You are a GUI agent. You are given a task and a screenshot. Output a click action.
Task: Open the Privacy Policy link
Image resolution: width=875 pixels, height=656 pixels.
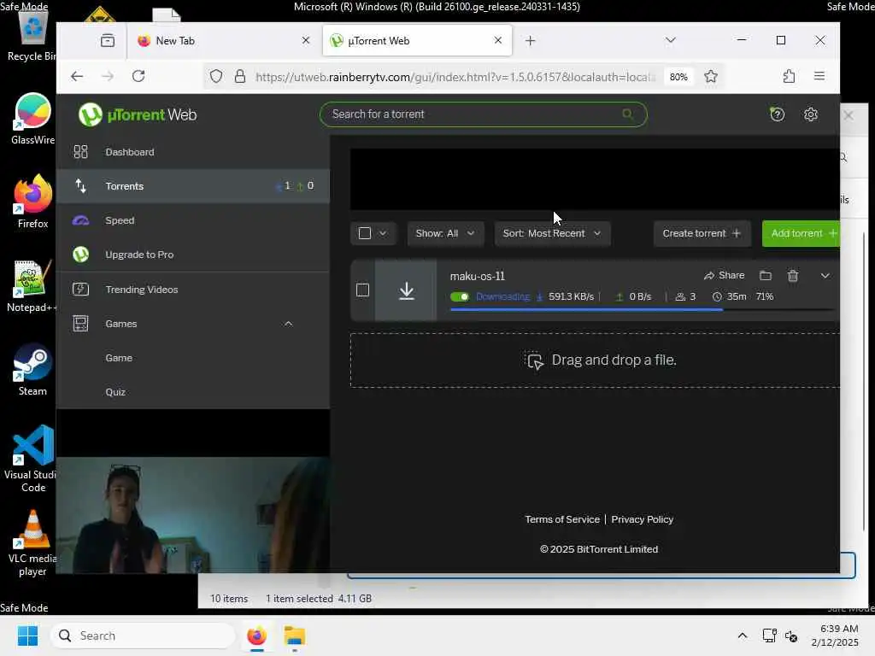(642, 519)
